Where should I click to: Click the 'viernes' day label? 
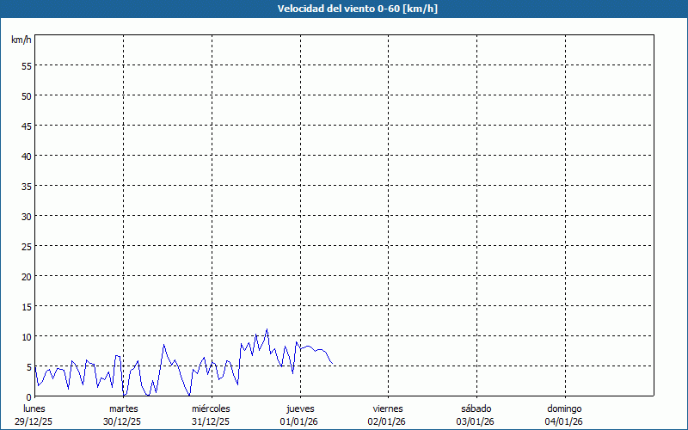[x=388, y=408]
